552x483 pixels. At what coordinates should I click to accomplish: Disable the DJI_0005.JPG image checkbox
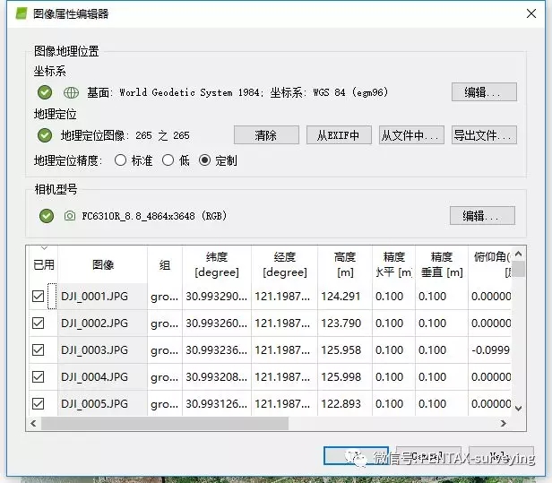tap(39, 404)
